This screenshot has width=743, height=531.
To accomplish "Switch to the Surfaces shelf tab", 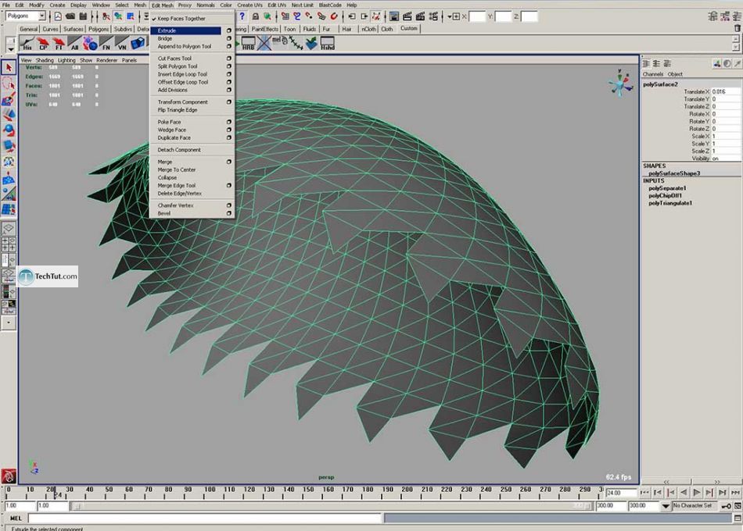I will click(73, 29).
